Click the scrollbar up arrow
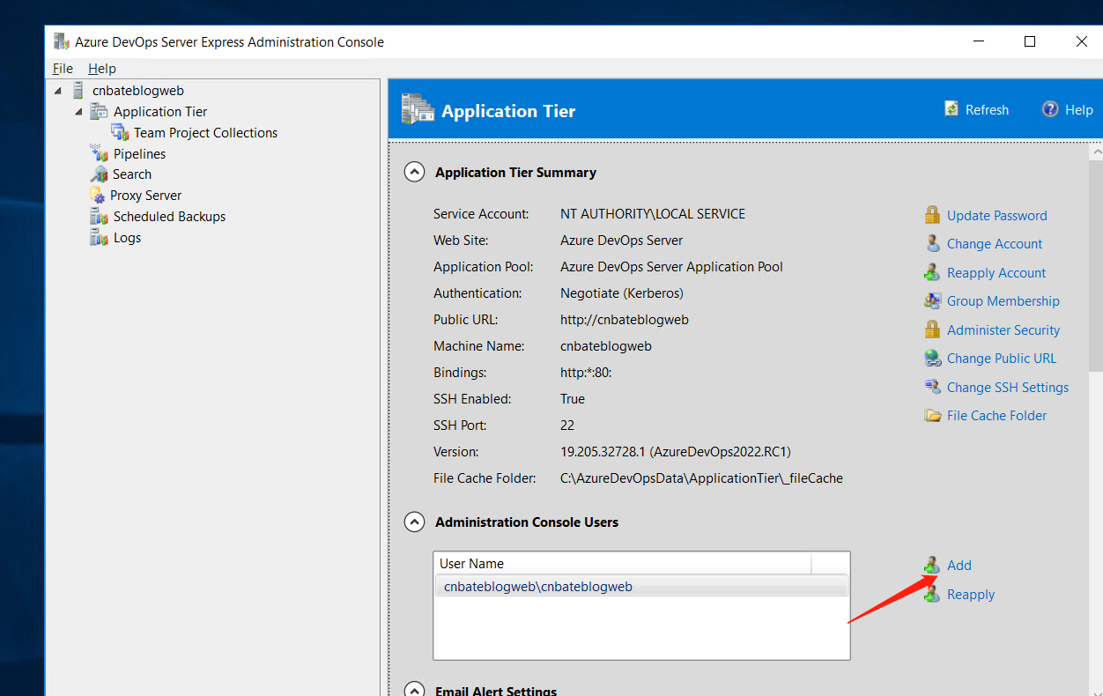 click(1096, 152)
